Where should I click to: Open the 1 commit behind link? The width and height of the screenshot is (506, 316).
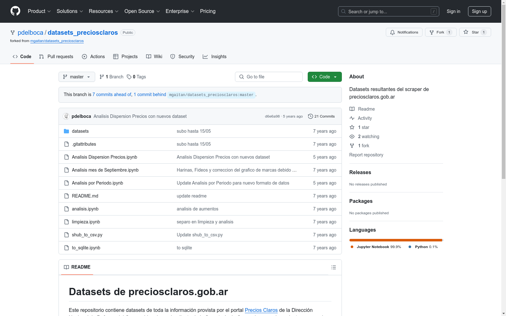click(150, 94)
